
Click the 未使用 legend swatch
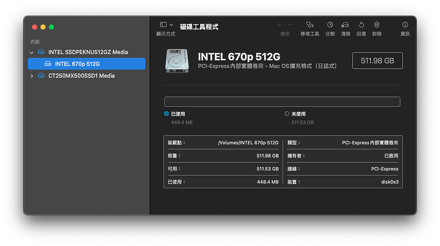point(287,113)
